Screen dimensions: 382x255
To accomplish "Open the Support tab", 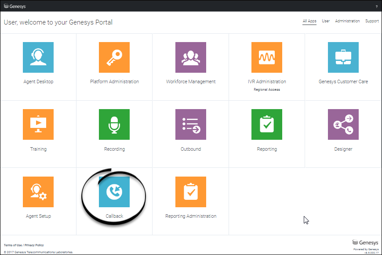I will [x=372, y=21].
